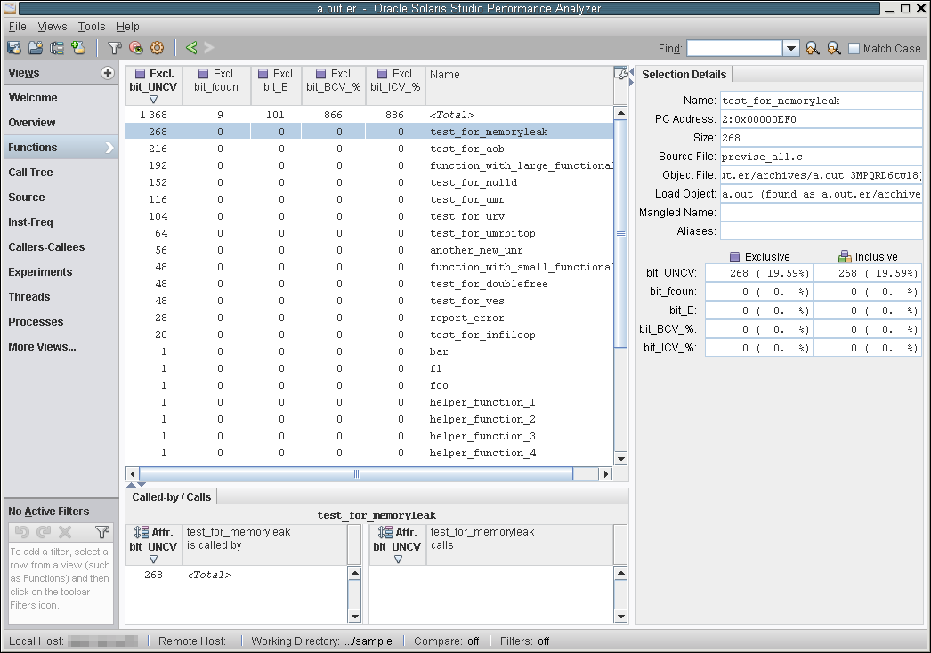Select the test_for_nulld row
Image resolution: width=931 pixels, height=653 pixels.
368,182
